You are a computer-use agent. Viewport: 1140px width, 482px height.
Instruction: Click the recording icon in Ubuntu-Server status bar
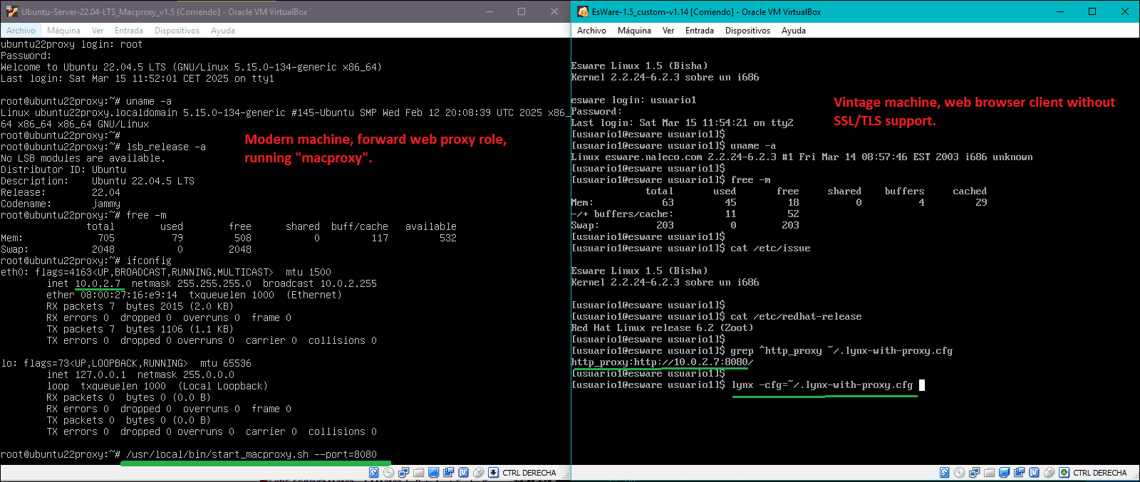coord(448,472)
